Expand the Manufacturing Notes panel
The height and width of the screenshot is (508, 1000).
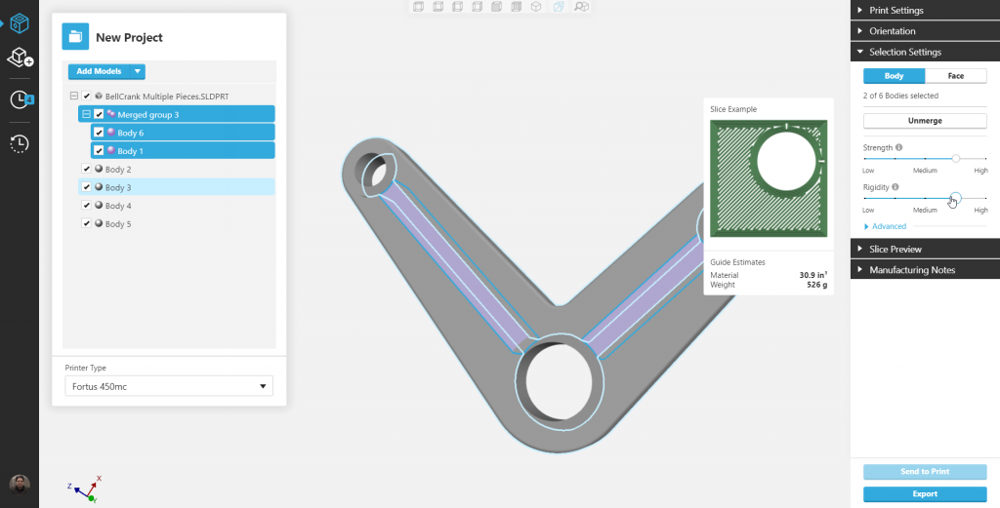(925, 270)
